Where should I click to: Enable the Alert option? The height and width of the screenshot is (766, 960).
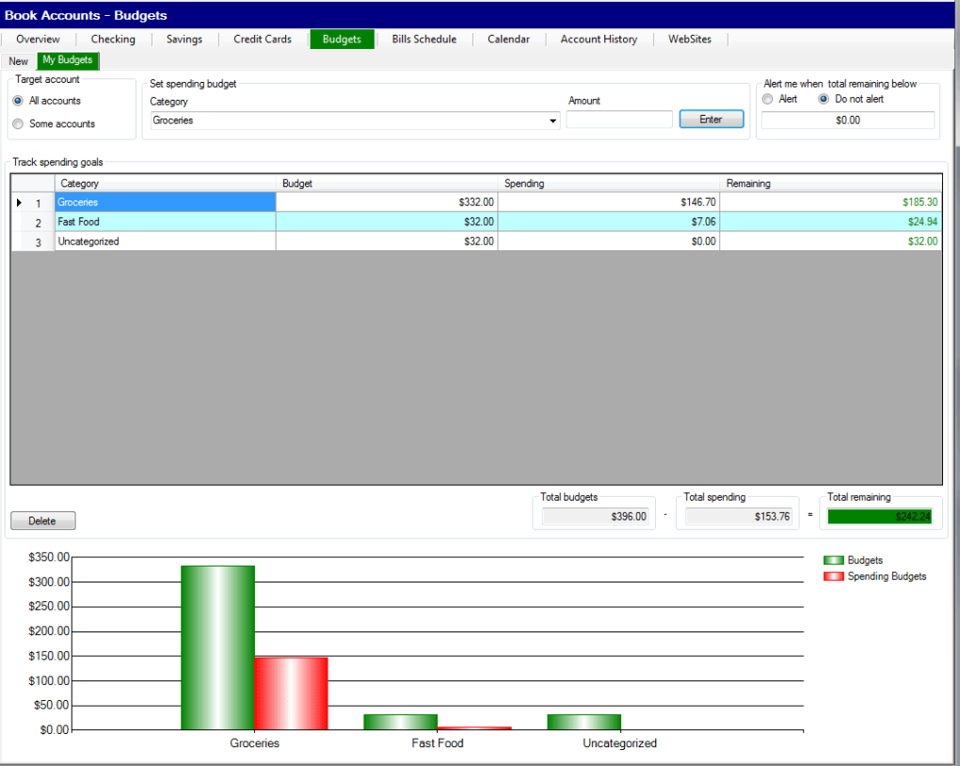click(x=767, y=98)
